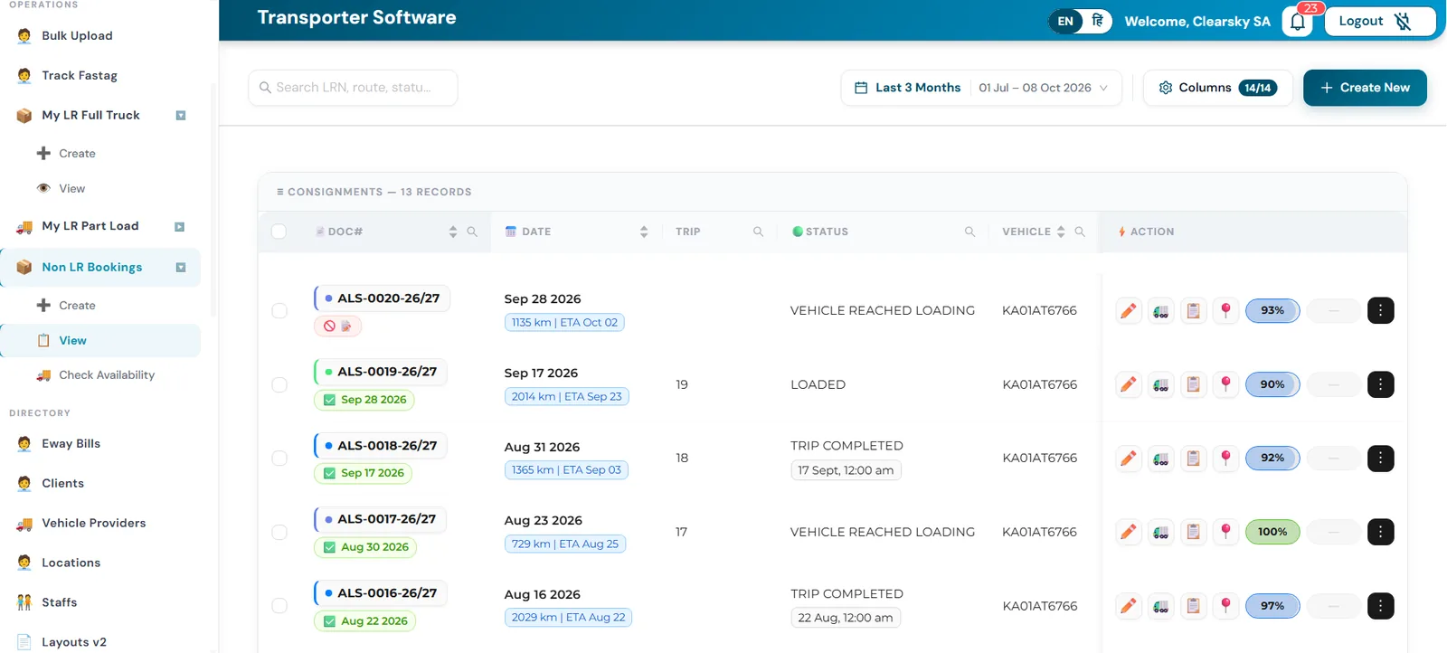Edit consignment ALS-0020-26/27 with pencil icon
This screenshot has width=1447, height=653.
coord(1129,311)
